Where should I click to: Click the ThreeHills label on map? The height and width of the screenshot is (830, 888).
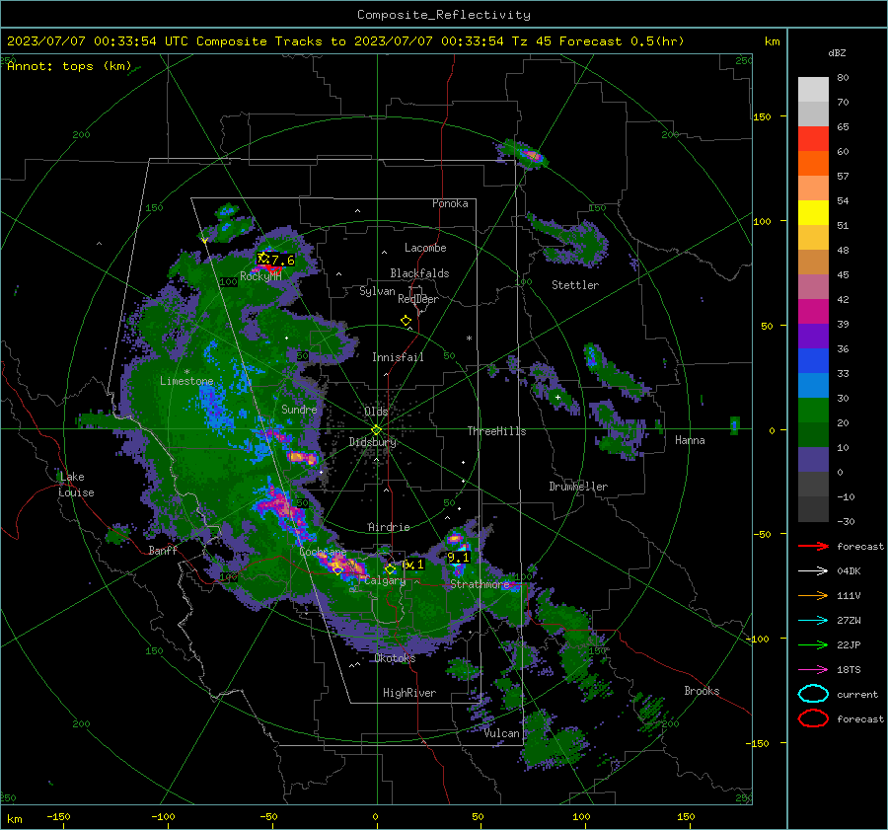coord(496,431)
